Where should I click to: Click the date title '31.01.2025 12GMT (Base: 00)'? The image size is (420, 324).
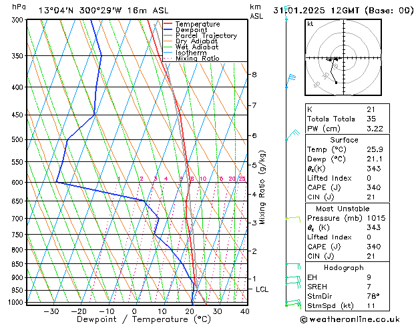343,11
